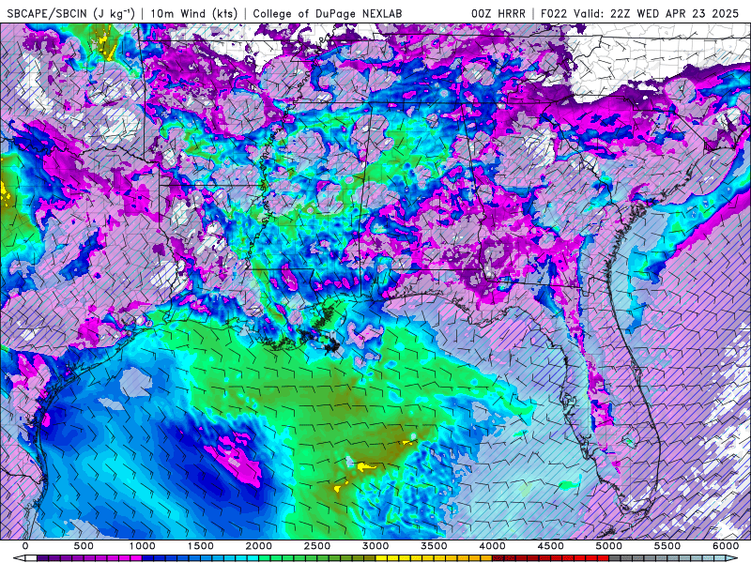The height and width of the screenshot is (563, 751).
Task: Click the white swatch at the colorbar start
Action: click(x=31, y=556)
